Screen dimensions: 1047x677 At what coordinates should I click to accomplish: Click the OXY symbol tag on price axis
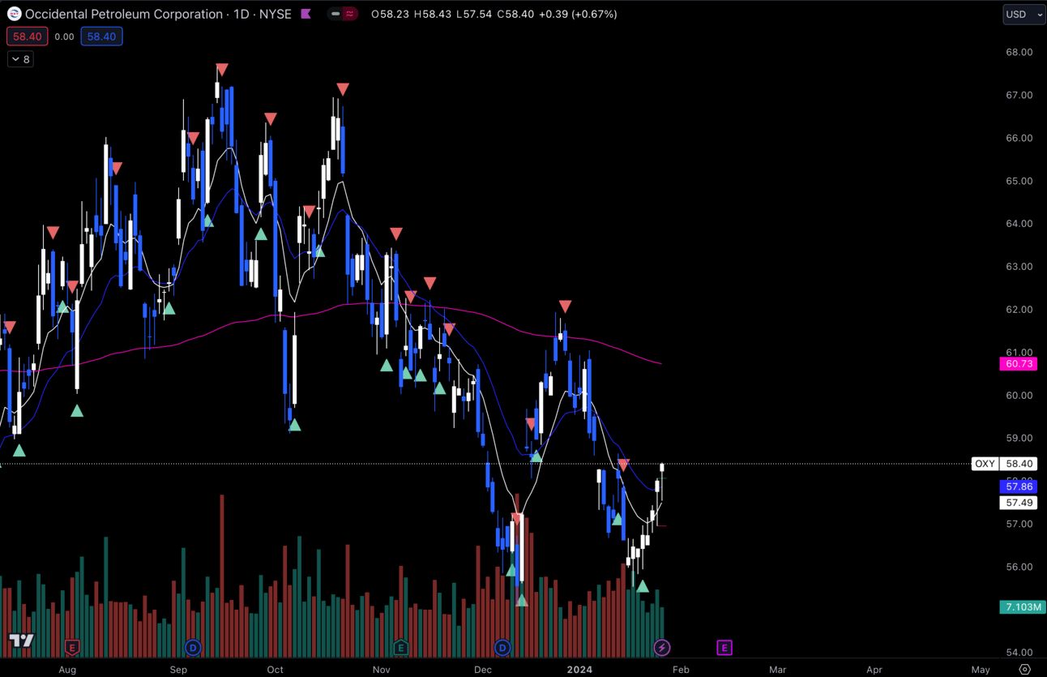tap(985, 464)
